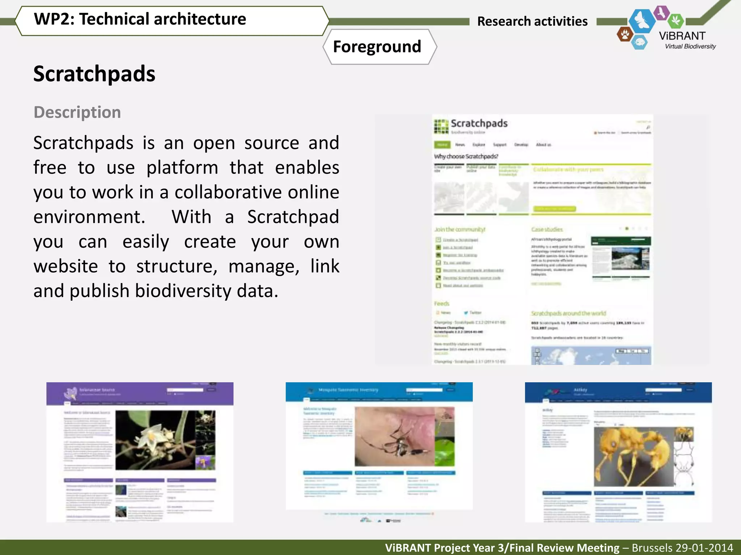Click the brown paw print hexagon
Image resolution: width=741 pixels, height=555 pixels.
click(625, 35)
